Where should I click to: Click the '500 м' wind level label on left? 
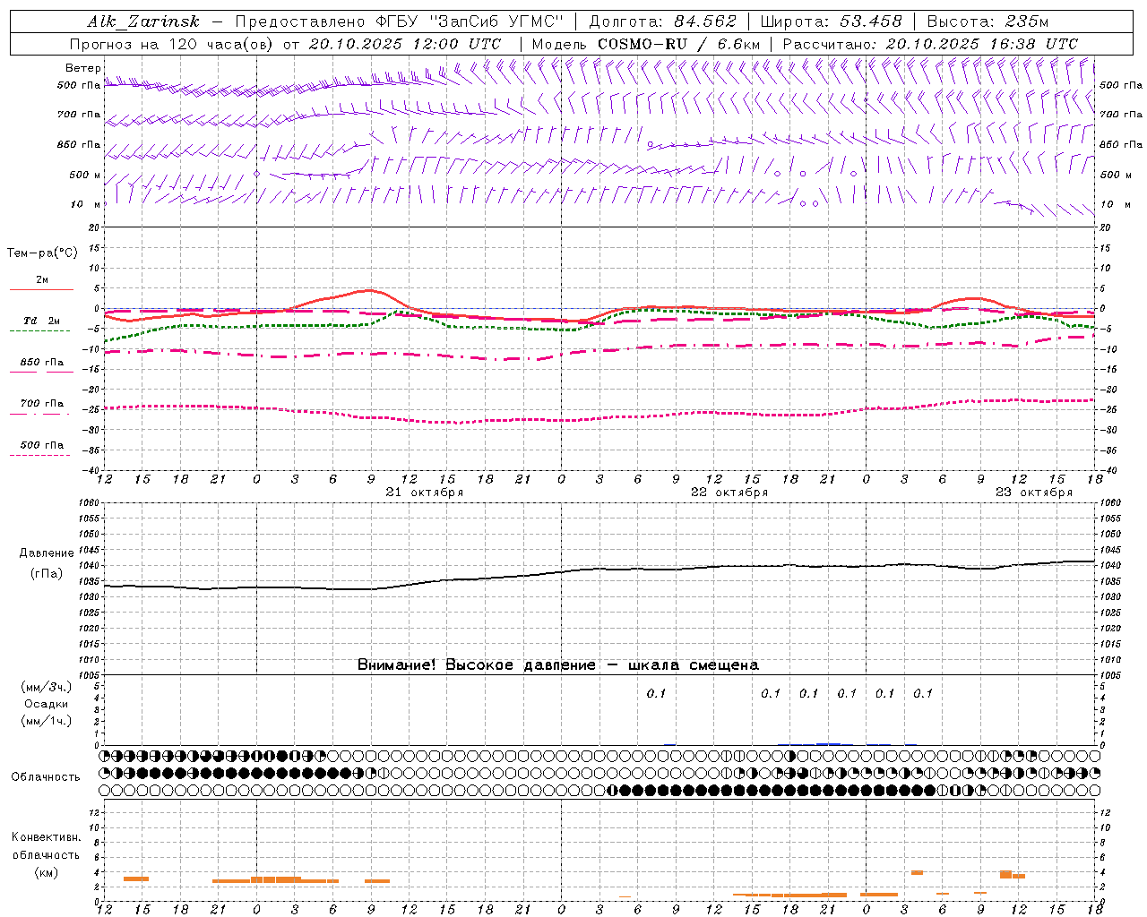85,175
